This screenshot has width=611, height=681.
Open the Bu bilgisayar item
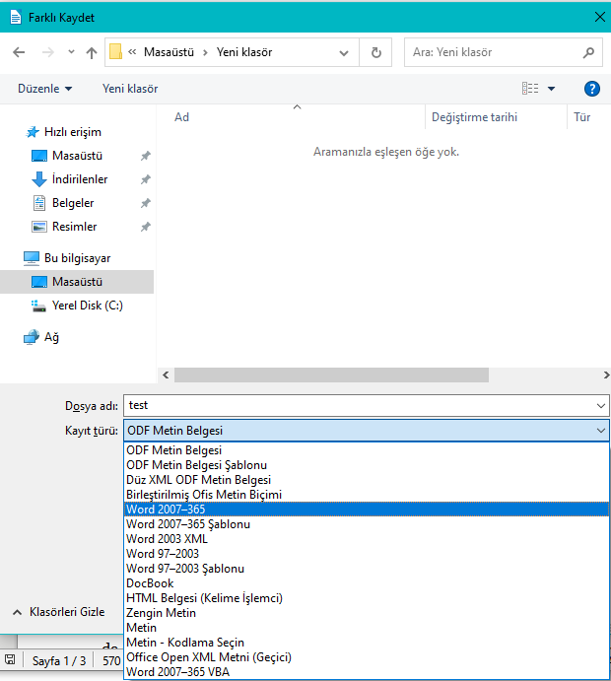[x=77, y=258]
